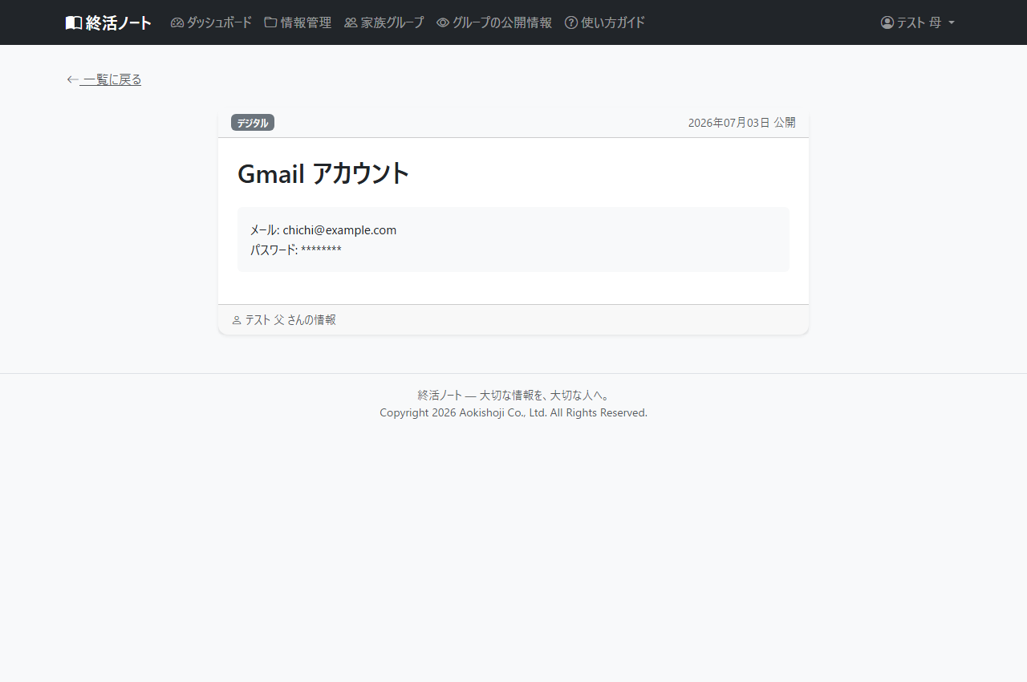Open the ダッシュボード menu item
The height and width of the screenshot is (682, 1027).
point(211,22)
